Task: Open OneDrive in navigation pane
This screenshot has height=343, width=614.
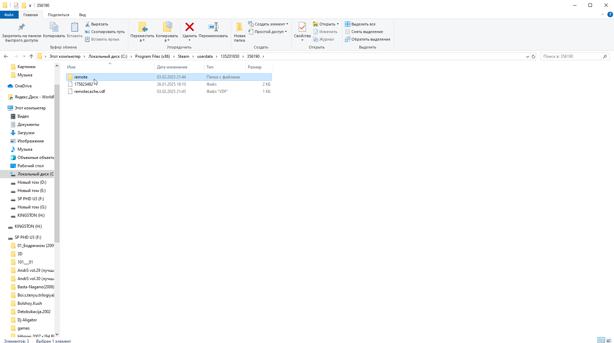Action: (x=23, y=86)
